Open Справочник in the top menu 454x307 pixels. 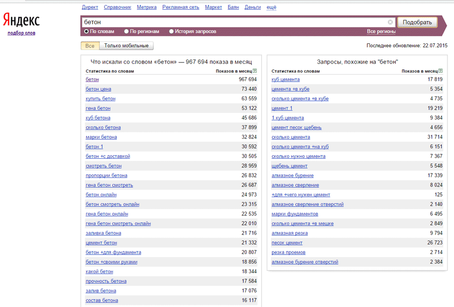(x=117, y=7)
